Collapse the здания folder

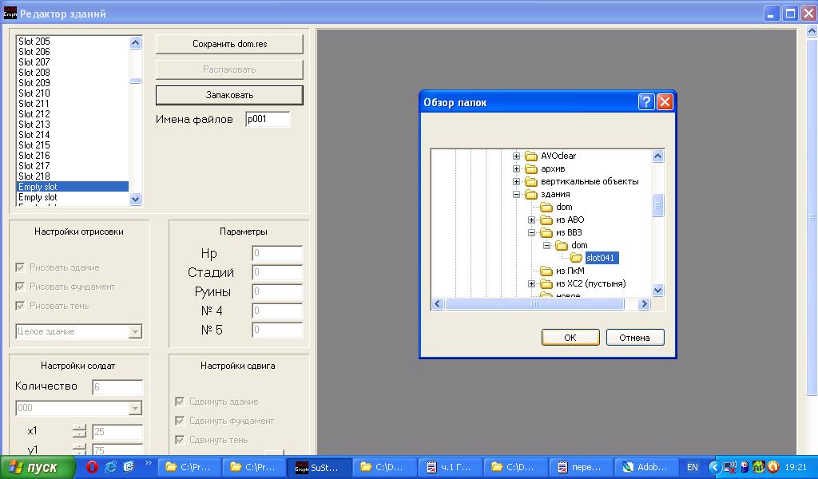(x=517, y=195)
